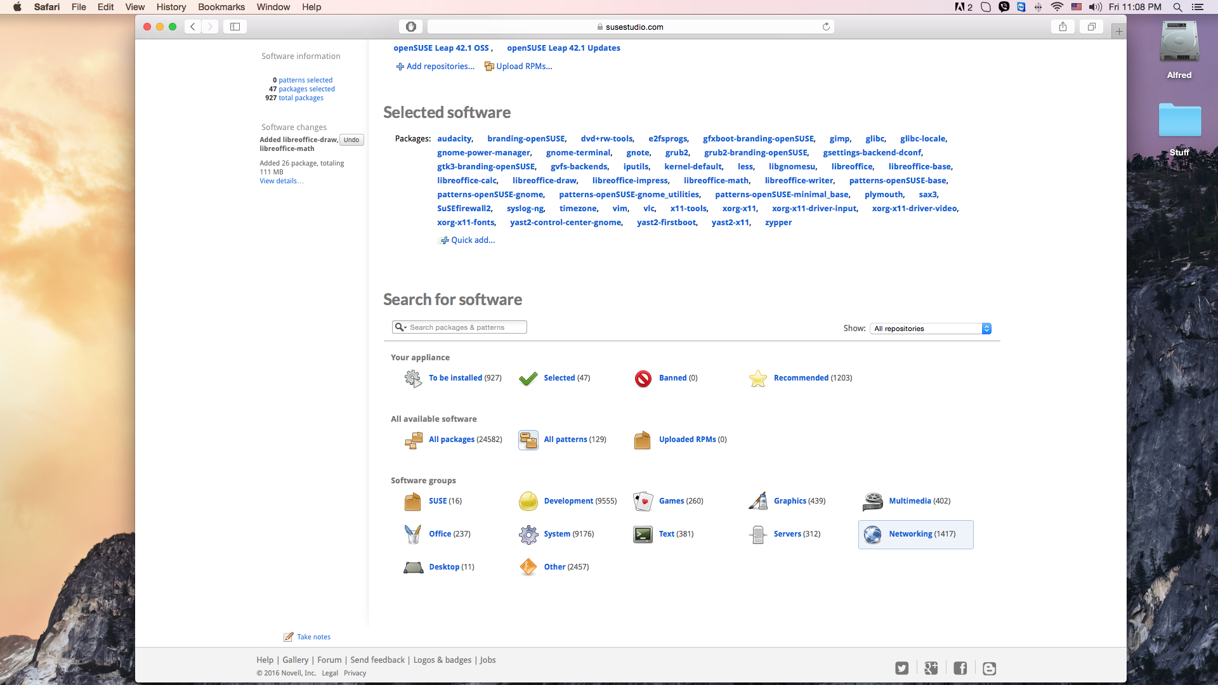Open the Multimedia group icon
Viewport: 1218px width, 685px height.
click(872, 501)
